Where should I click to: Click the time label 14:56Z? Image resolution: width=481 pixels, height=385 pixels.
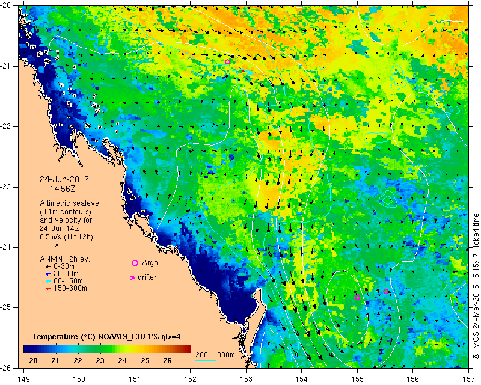[63, 189]
